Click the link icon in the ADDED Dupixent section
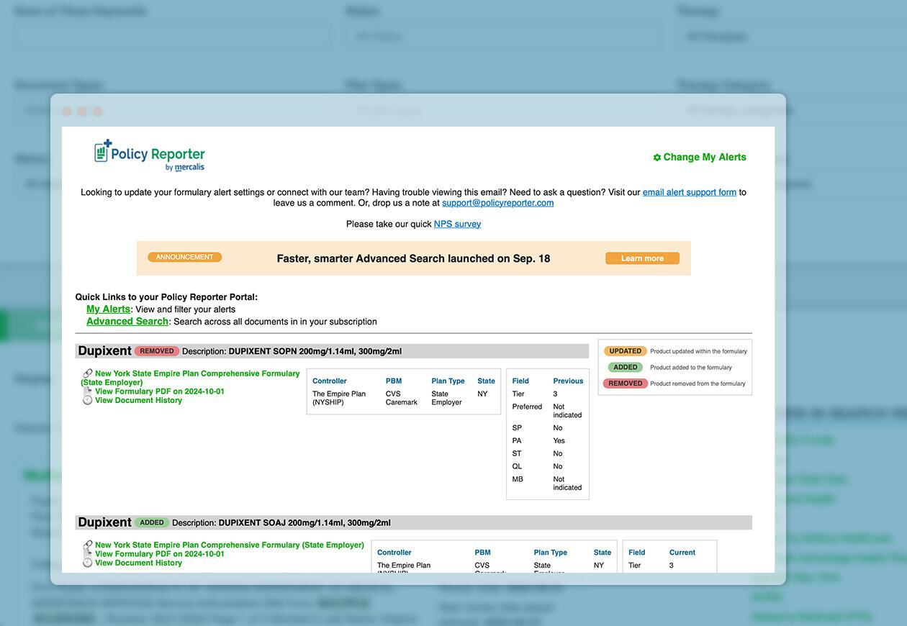This screenshot has height=626, width=907. pyautogui.click(x=88, y=545)
